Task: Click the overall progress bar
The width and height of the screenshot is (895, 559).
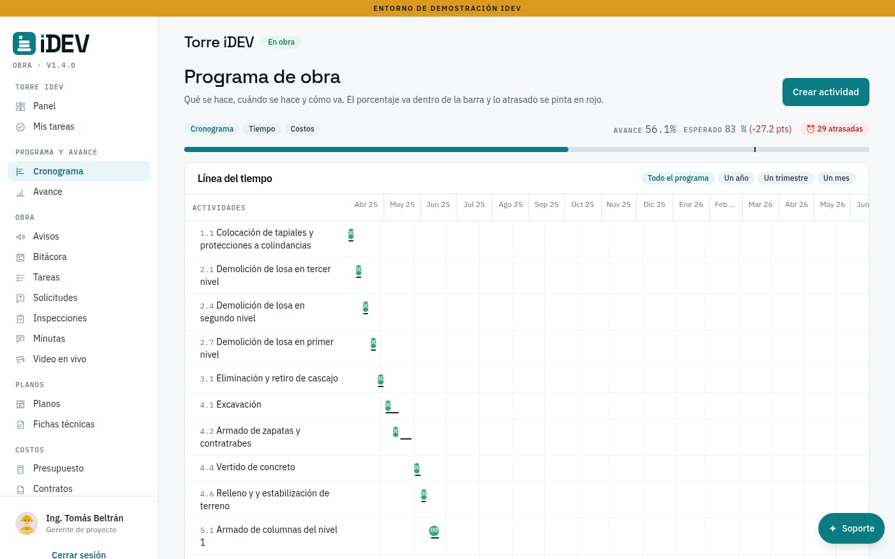Action: (x=527, y=149)
